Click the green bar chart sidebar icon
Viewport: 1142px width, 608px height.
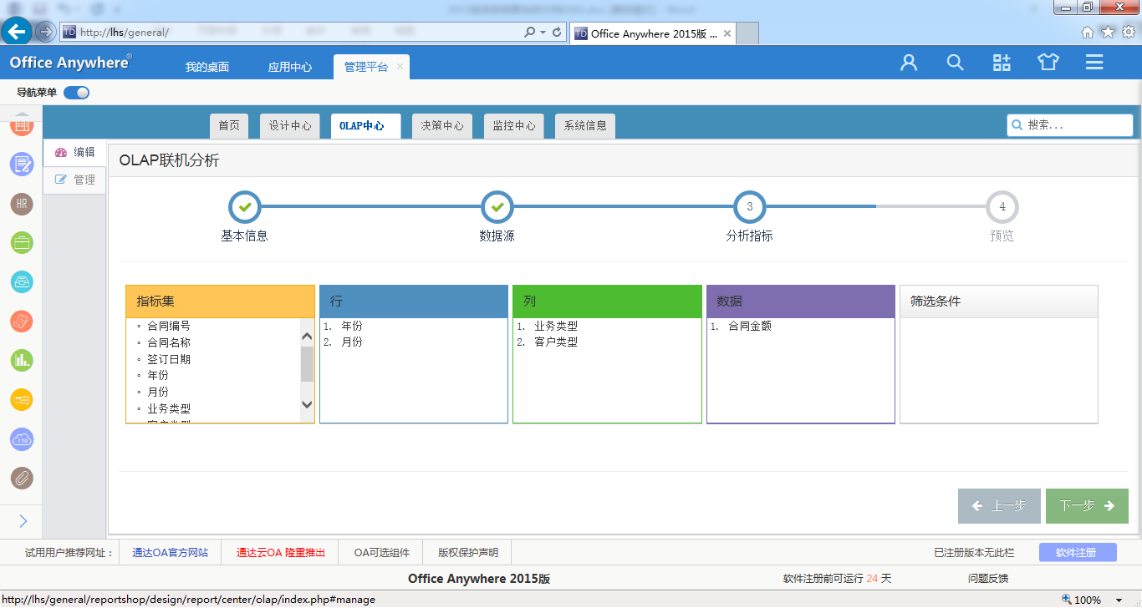22,361
